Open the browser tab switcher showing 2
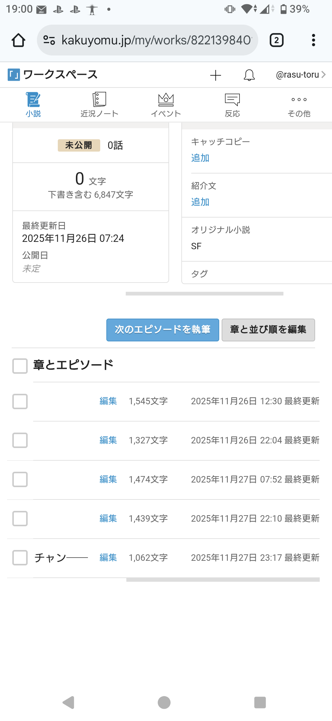Viewport: 332px width, 721px height. point(276,40)
